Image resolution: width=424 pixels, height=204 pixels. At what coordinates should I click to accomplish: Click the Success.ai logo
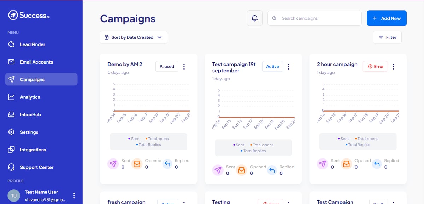pyautogui.click(x=29, y=15)
